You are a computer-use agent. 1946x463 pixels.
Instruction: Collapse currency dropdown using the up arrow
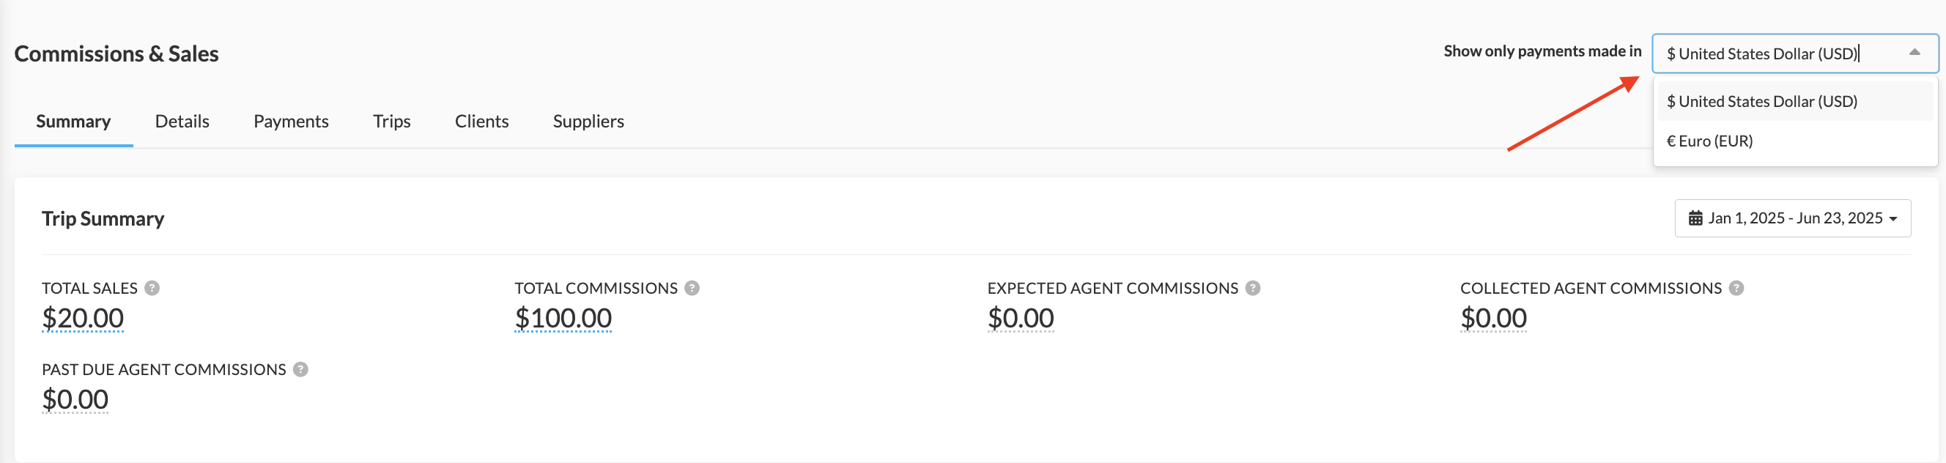point(1914,53)
